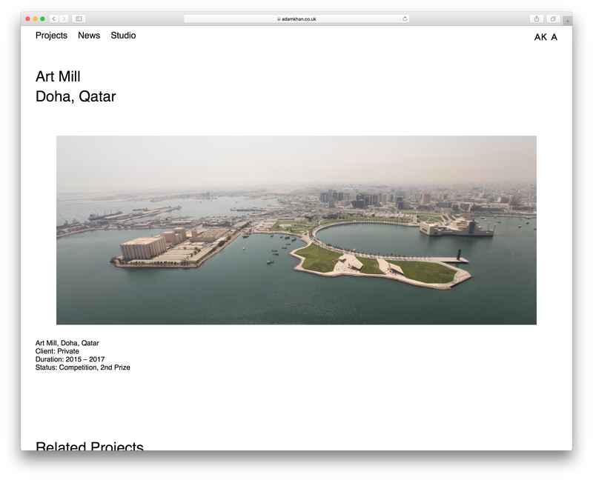Click the 'Duration: 2015 – 2017' text
The image size is (593, 480).
point(70,359)
